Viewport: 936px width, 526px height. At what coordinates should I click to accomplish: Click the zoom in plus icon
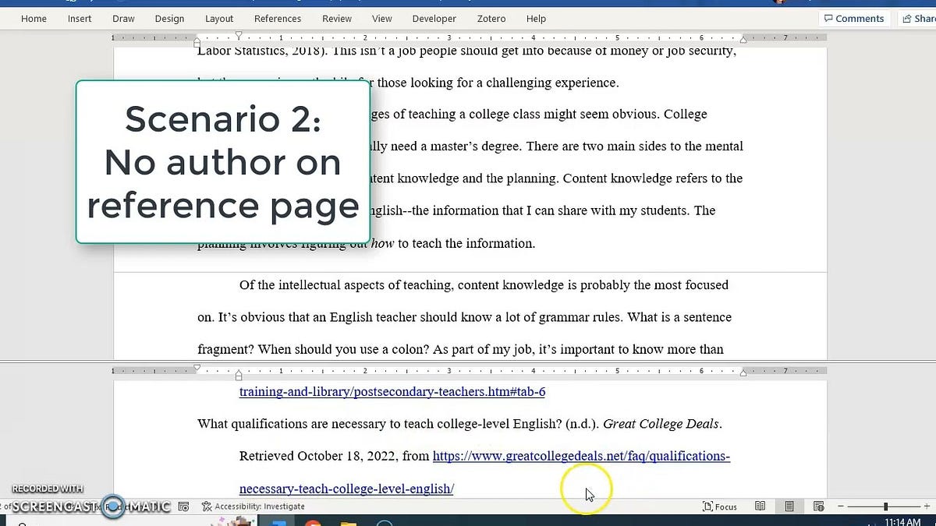(925, 507)
